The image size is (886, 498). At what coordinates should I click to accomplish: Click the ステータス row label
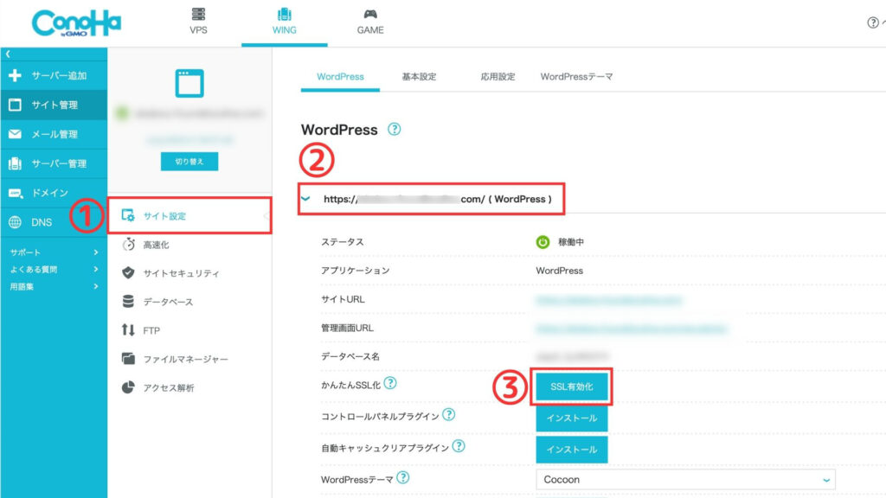pyautogui.click(x=343, y=242)
